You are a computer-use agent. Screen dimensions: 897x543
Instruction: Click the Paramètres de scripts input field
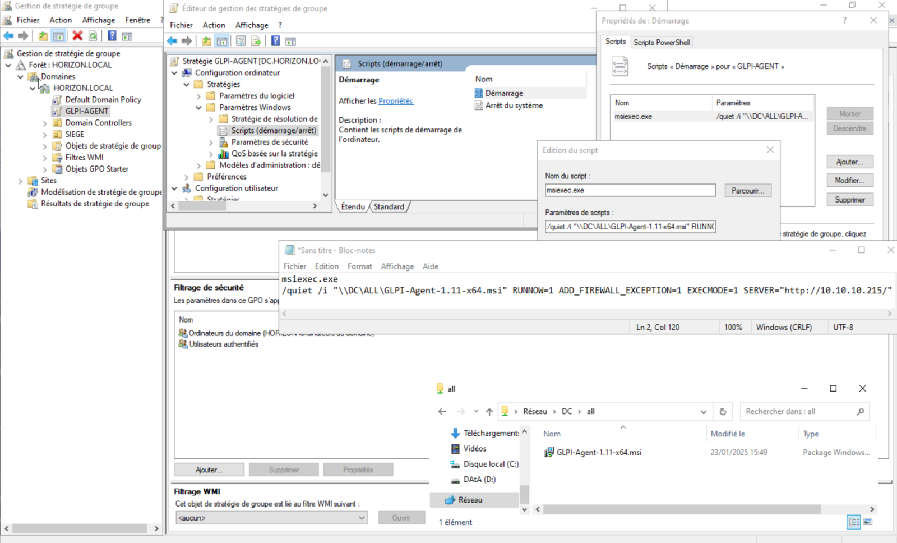[630, 227]
